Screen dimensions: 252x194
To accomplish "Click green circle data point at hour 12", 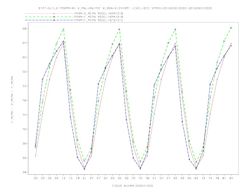I will [x=64, y=29].
